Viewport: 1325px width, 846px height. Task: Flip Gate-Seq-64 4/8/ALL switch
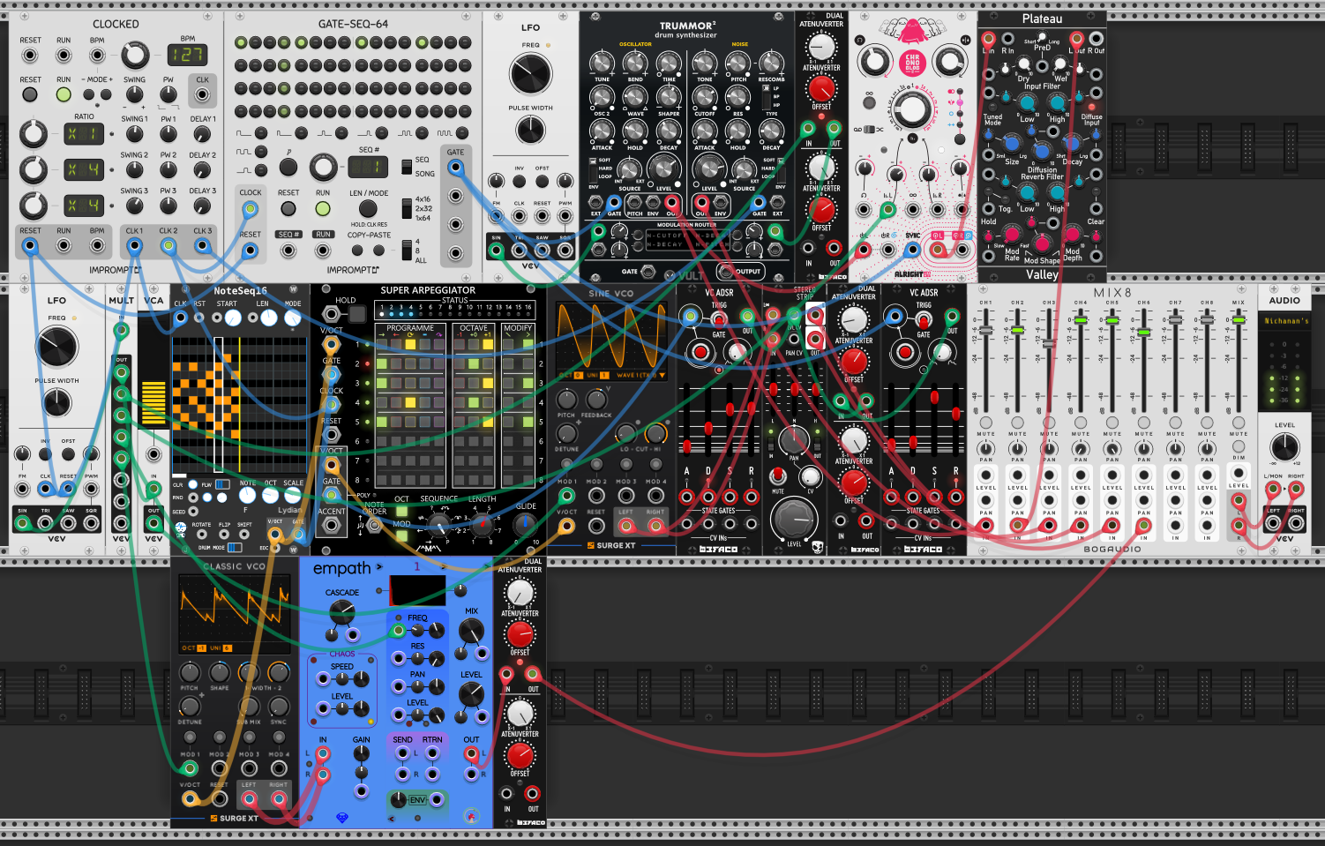(406, 251)
